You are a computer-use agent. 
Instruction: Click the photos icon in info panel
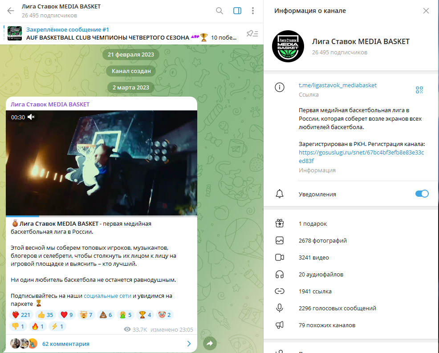(x=280, y=240)
